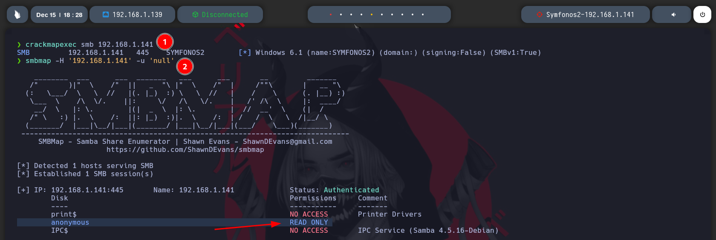Click the 192.168.1.139 local IP label

pos(137,14)
